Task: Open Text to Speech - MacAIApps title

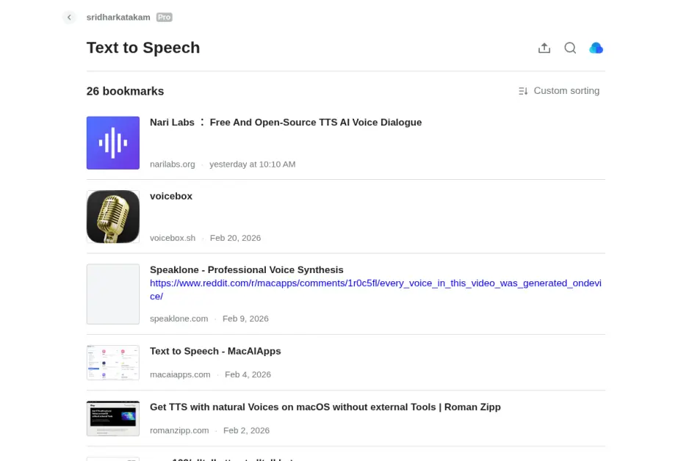Action: click(215, 352)
